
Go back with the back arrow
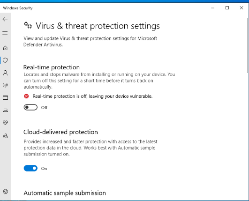point(5,19)
